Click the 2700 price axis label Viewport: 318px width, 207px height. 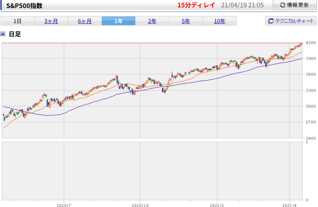(311, 122)
